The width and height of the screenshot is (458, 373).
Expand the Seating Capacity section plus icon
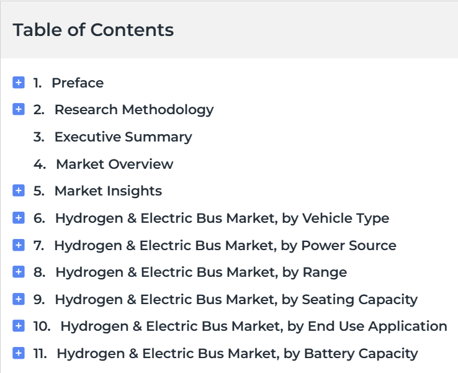19,299
